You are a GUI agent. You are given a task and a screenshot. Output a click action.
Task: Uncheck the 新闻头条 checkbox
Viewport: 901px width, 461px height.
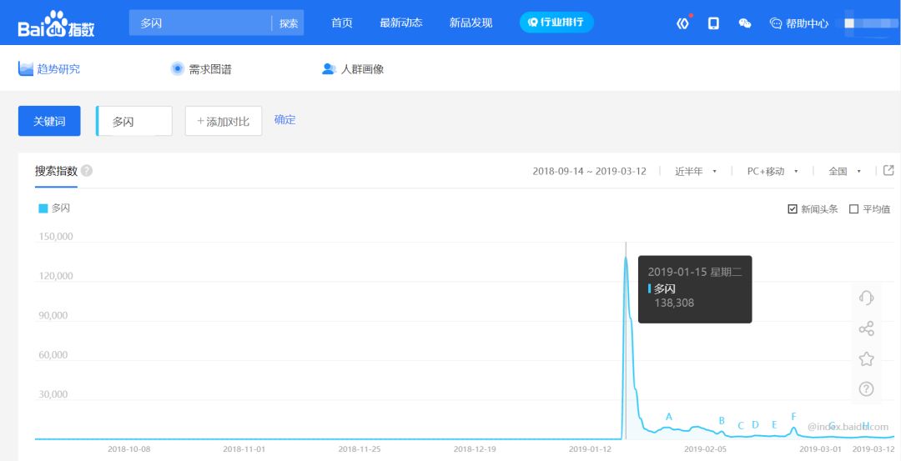[793, 209]
